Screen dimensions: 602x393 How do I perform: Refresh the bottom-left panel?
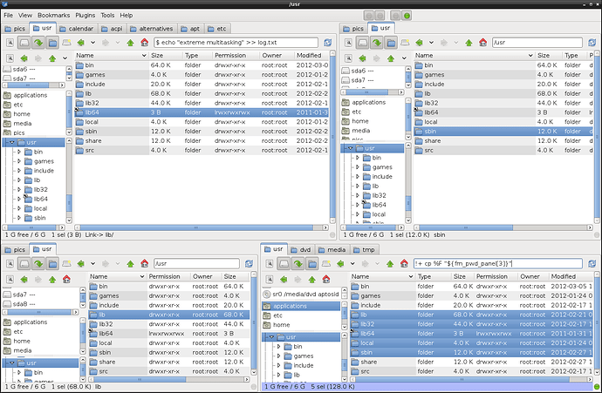pyautogui.click(x=249, y=264)
